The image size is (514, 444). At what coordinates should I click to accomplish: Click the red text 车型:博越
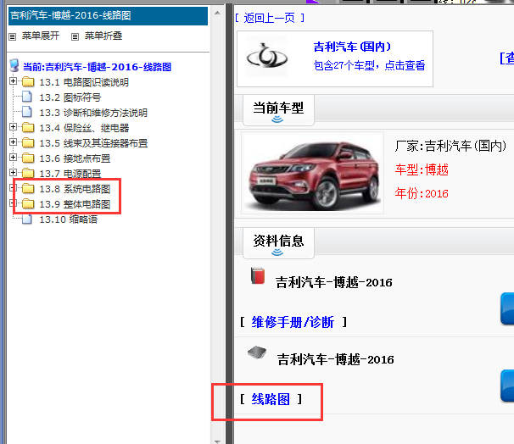click(422, 170)
